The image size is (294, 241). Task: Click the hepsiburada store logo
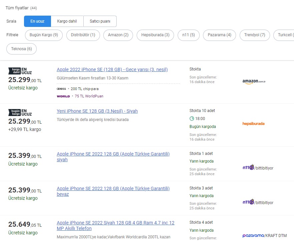253,124
